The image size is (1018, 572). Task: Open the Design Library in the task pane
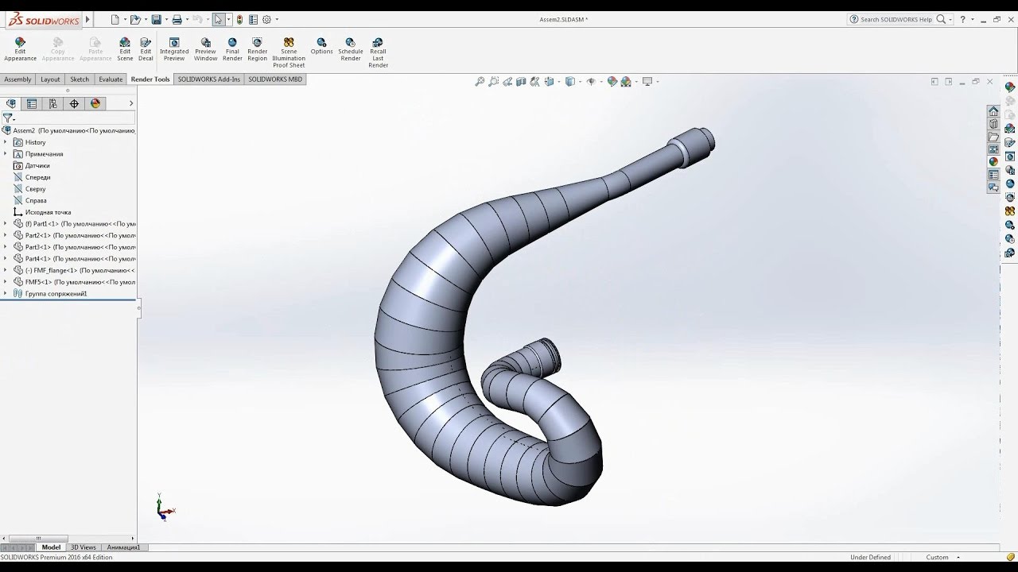pyautogui.click(x=993, y=124)
